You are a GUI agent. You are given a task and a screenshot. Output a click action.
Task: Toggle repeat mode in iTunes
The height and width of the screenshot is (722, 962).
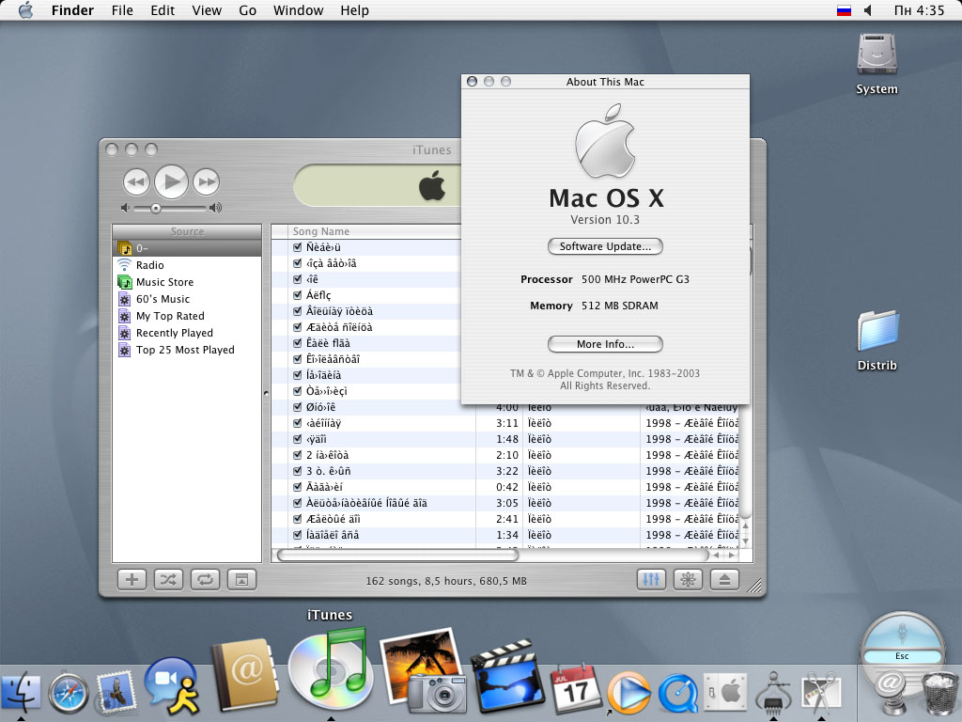pos(205,579)
